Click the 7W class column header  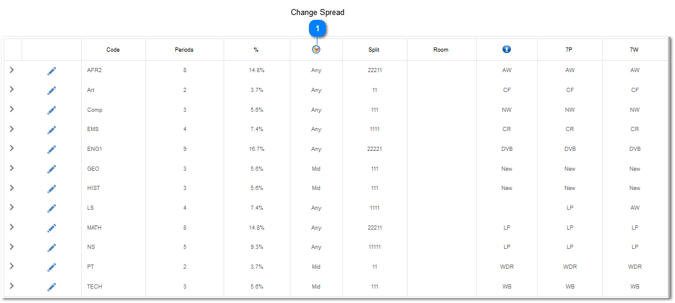tap(635, 50)
